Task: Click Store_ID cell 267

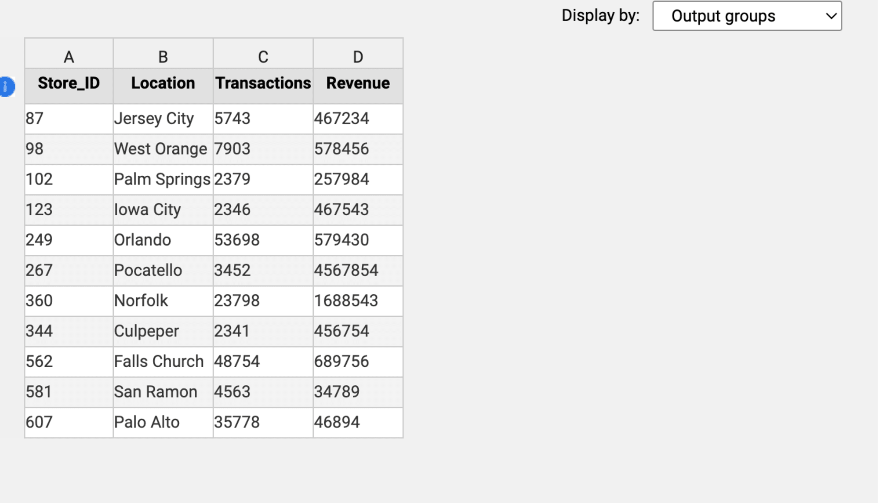Action: click(x=69, y=271)
